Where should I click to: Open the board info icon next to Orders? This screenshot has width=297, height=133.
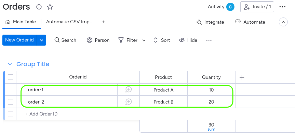pyautogui.click(x=39, y=7)
